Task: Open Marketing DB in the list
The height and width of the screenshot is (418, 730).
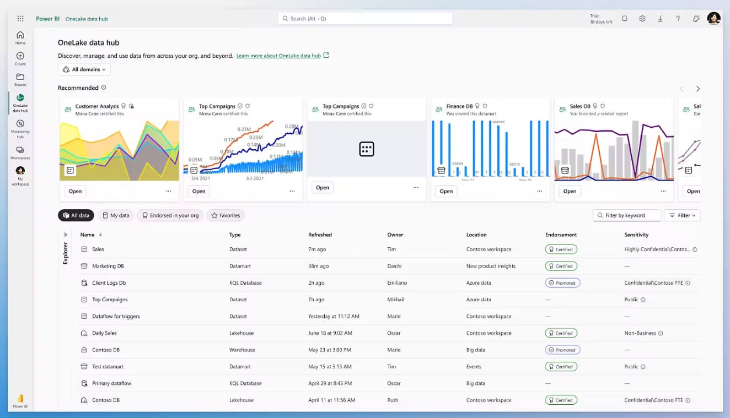Action: tap(108, 266)
